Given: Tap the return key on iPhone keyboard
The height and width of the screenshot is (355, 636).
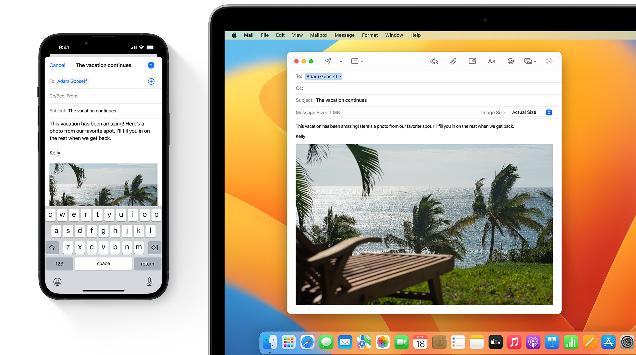Looking at the screenshot, I should (x=147, y=264).
